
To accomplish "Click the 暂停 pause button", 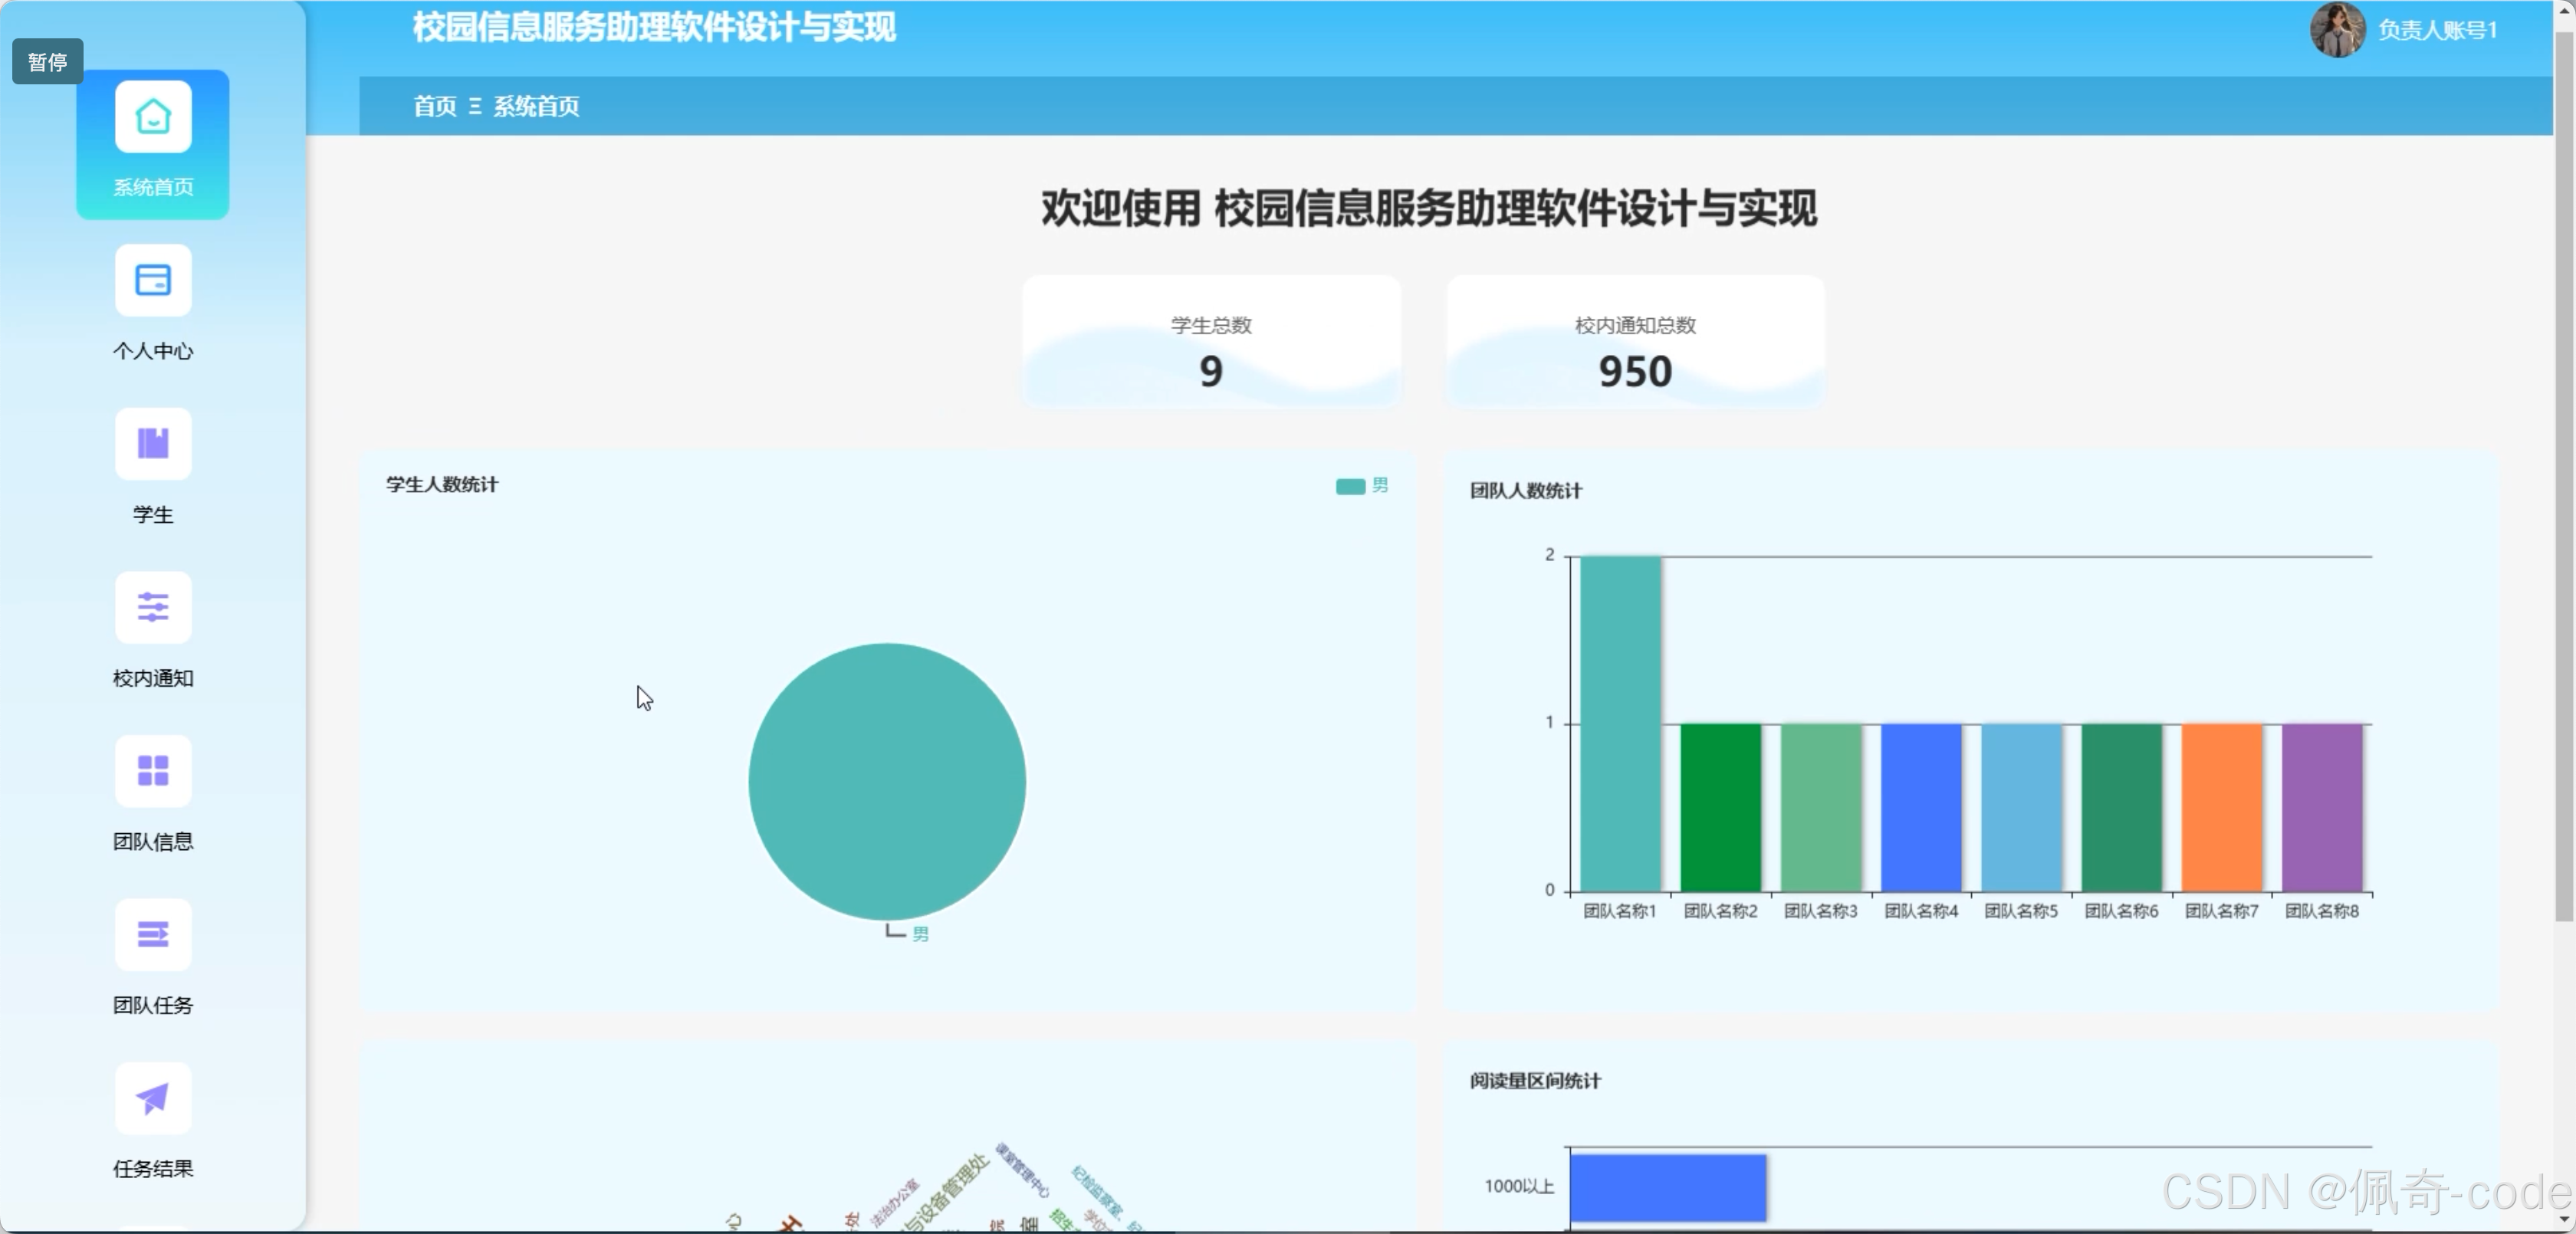I will (x=47, y=62).
